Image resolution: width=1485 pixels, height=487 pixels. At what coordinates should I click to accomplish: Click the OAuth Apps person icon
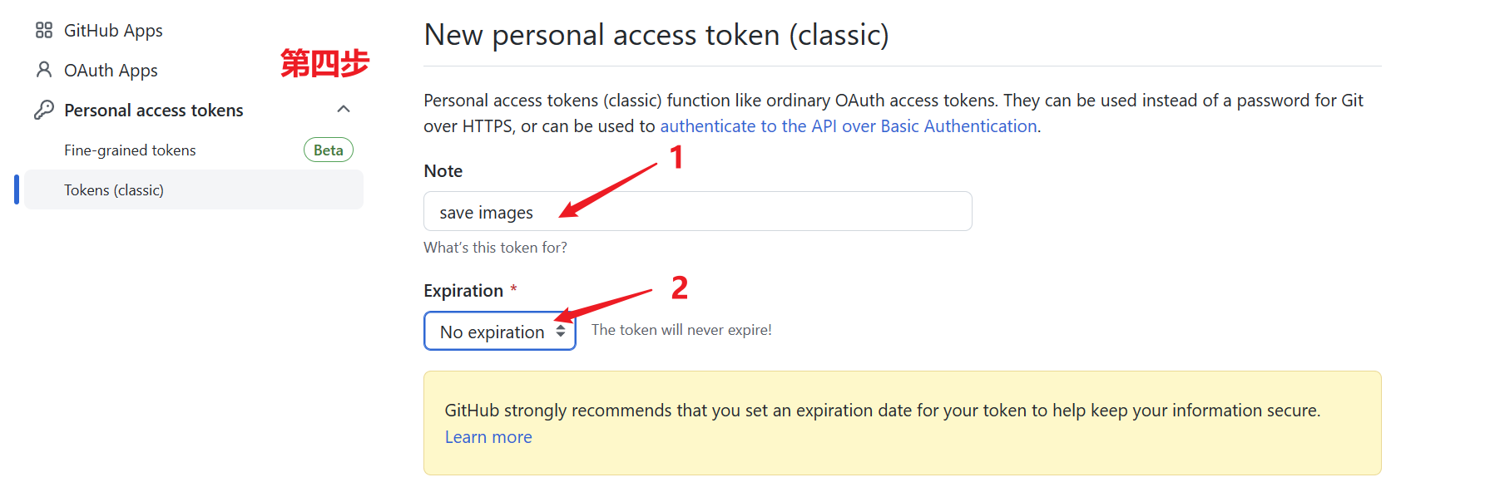pyautogui.click(x=44, y=70)
